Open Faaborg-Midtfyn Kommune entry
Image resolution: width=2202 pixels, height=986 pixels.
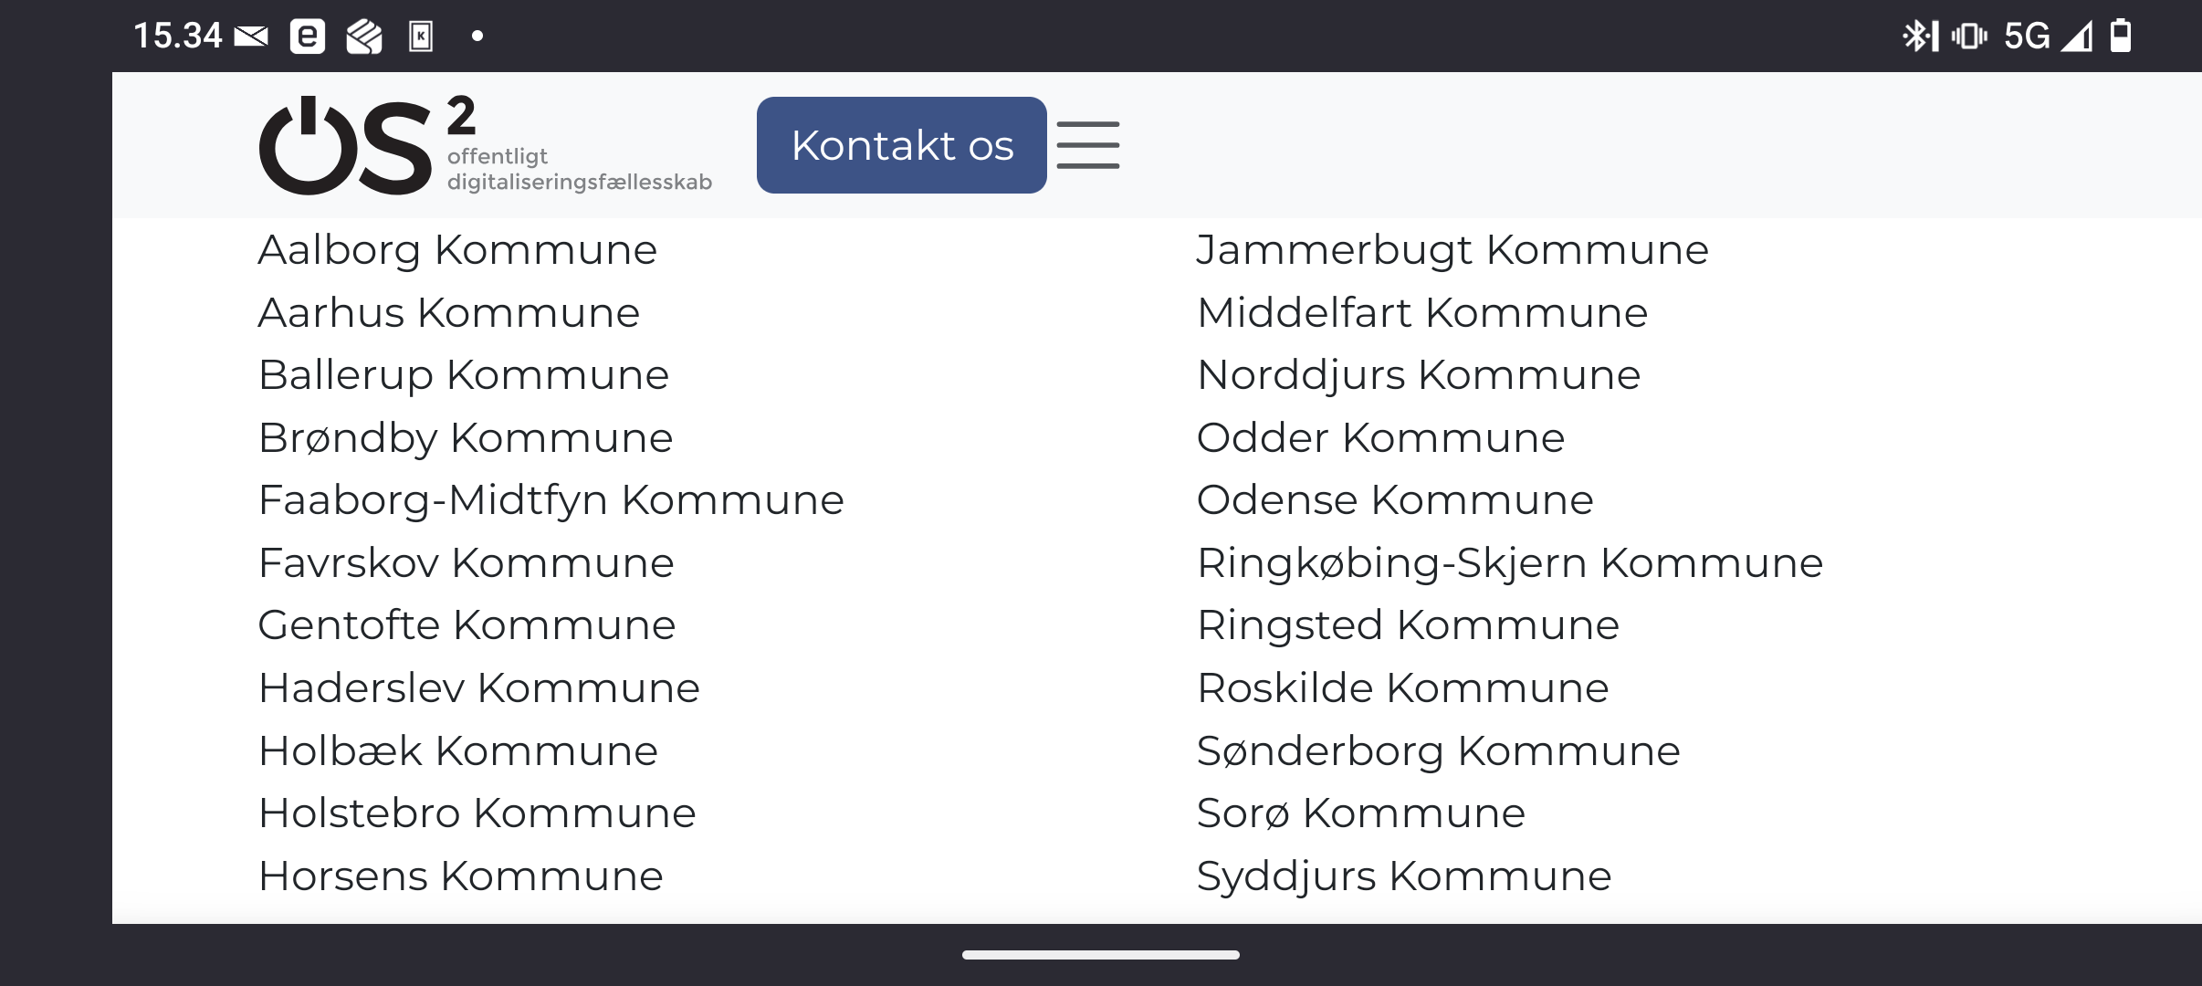coord(550,500)
